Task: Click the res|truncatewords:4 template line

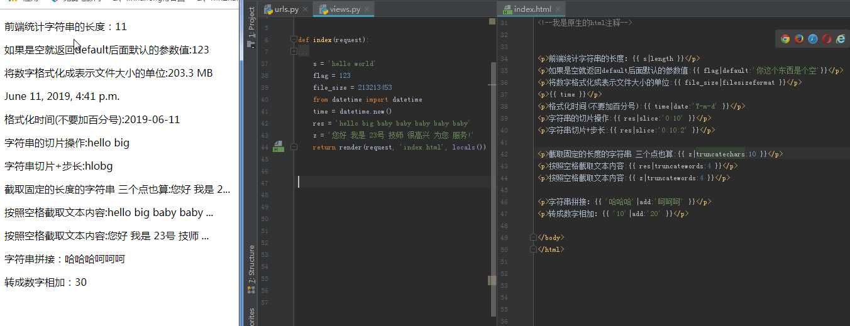Action: point(638,166)
